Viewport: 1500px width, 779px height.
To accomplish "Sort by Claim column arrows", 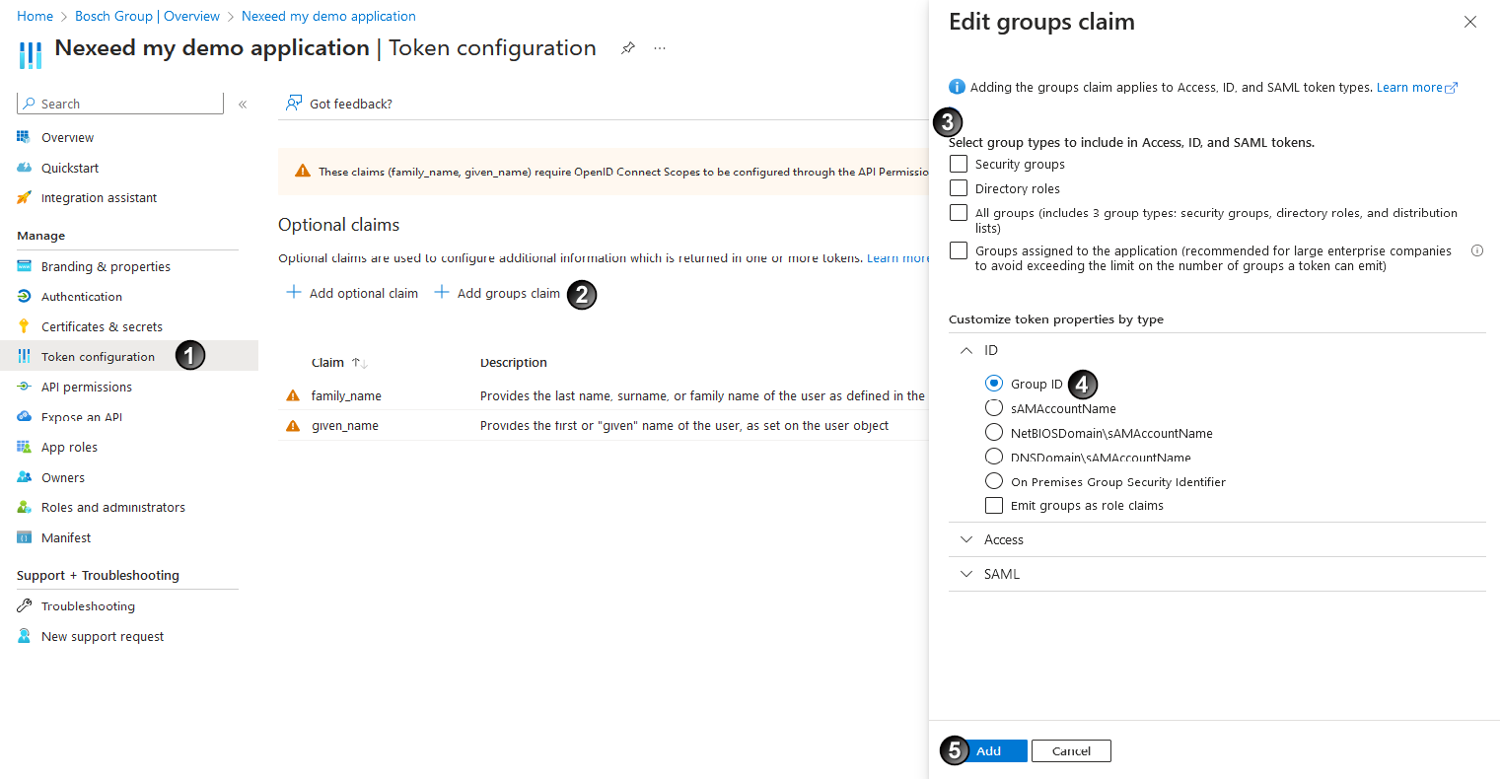I will click(360, 363).
